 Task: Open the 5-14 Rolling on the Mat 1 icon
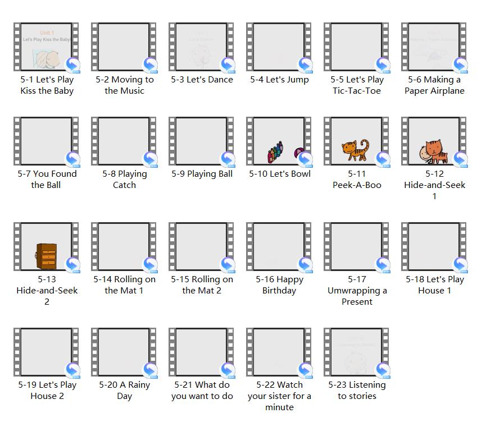click(x=124, y=247)
